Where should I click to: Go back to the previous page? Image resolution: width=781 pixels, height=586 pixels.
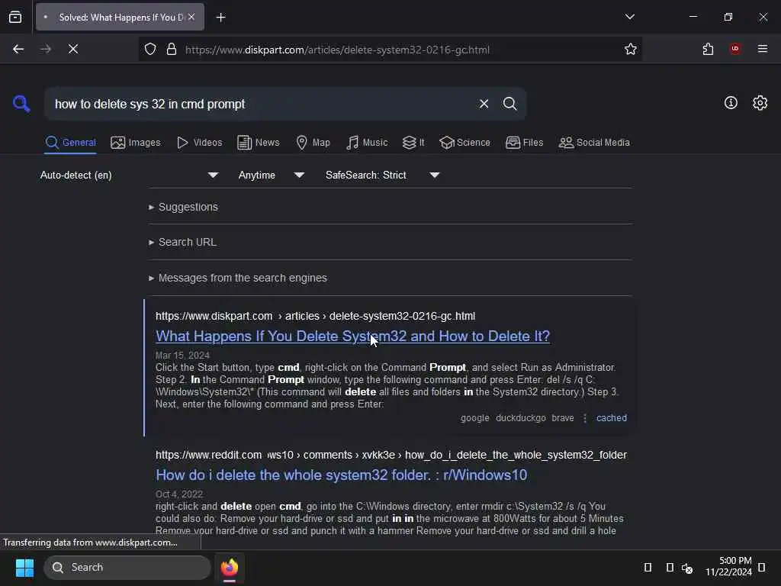(18, 49)
